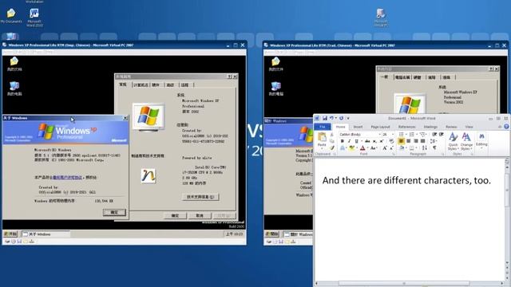Open the Calibri (Body) font name dropdown
Image resolution: width=511 pixels, height=287 pixels.
click(x=380, y=135)
